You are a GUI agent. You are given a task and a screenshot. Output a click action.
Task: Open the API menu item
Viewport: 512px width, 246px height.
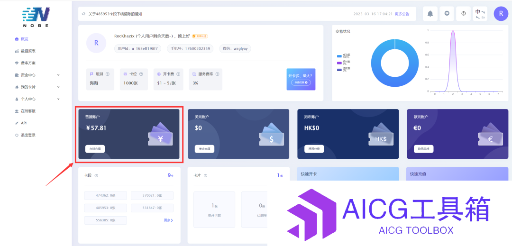[x=24, y=123]
